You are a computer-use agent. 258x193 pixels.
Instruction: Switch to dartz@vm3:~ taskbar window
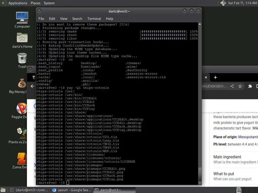[115, 190]
